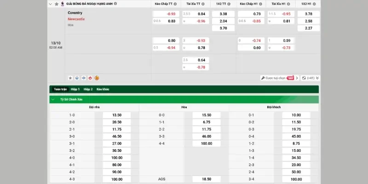Pick Kèo Chấp H1 odds 0.73
This screenshot has height=184, width=368.
[x=251, y=14]
